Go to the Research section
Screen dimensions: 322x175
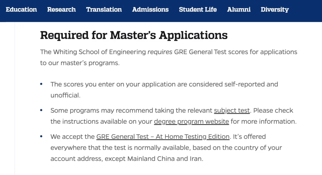click(x=61, y=10)
